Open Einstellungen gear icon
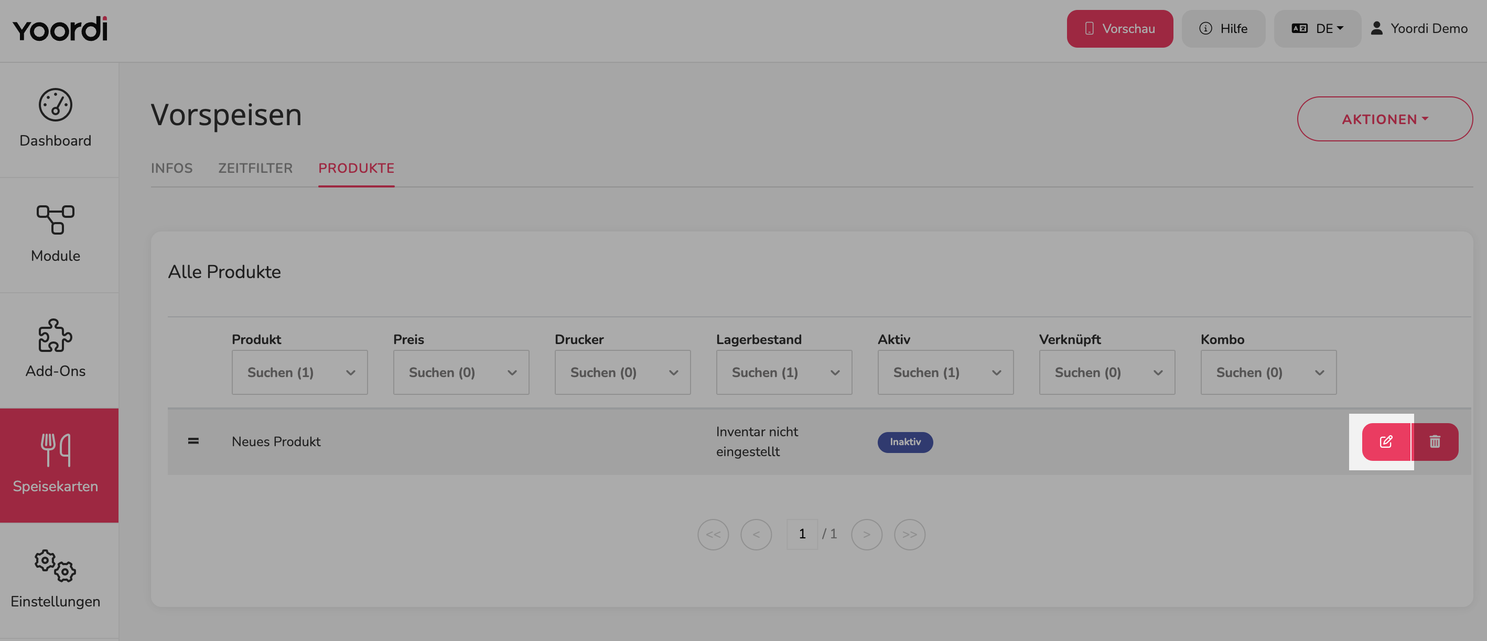Viewport: 1487px width, 641px height. pyautogui.click(x=56, y=566)
